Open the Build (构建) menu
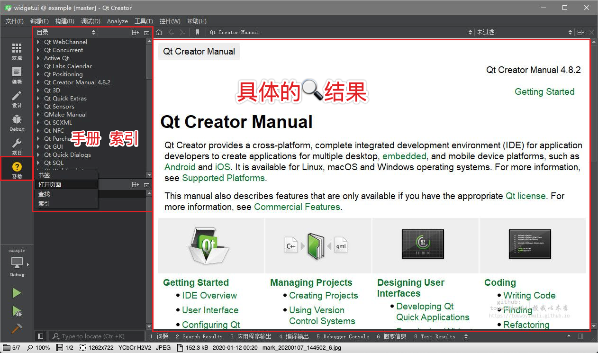The image size is (598, 353). pos(64,21)
